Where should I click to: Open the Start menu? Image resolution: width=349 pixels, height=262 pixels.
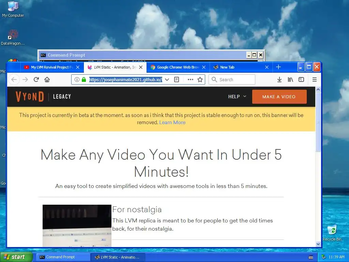coord(16,257)
